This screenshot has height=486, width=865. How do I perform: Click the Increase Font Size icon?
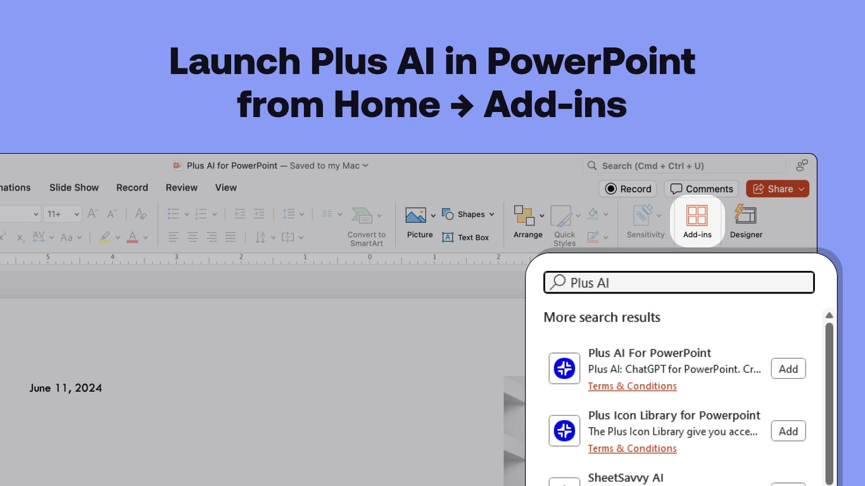[93, 214]
